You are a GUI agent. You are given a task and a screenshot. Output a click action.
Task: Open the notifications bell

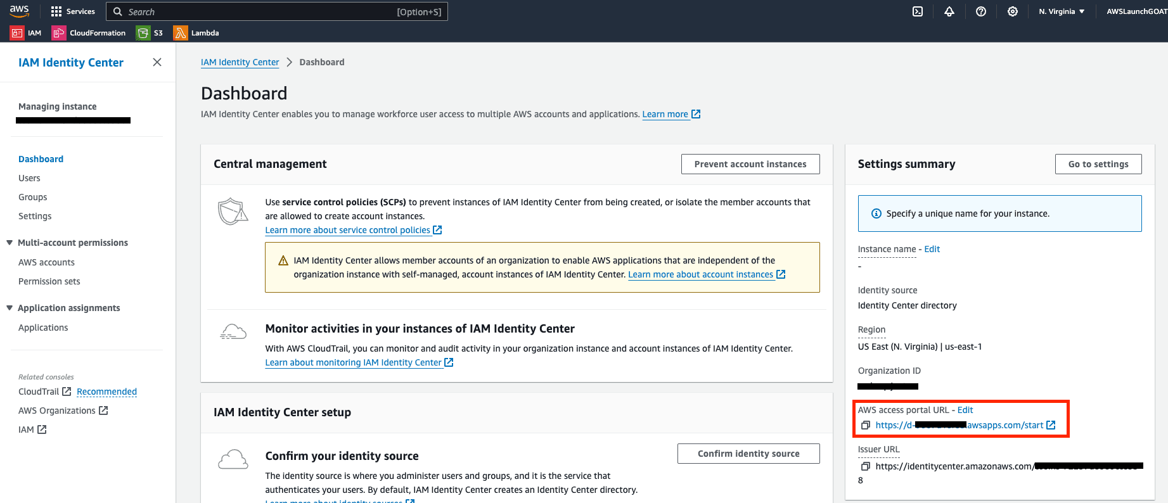[x=949, y=11]
